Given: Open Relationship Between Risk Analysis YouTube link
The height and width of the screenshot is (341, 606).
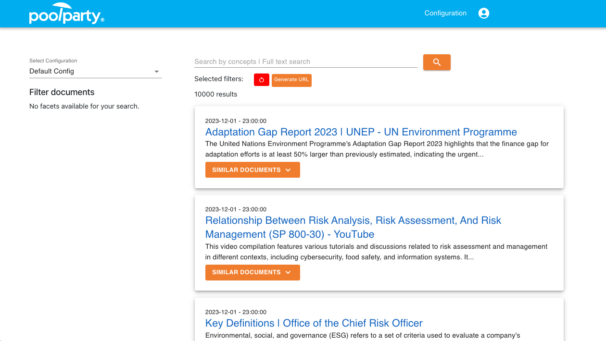Looking at the screenshot, I should 353,227.
